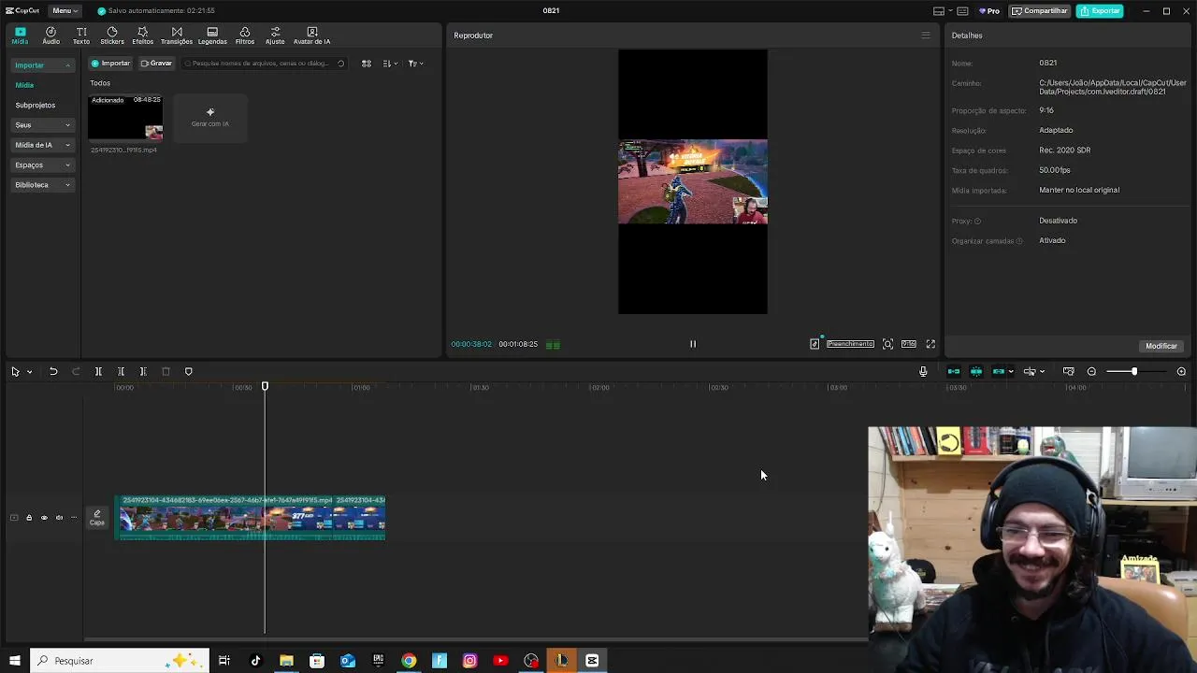Click the Modificar button
This screenshot has width=1197, height=673.
[1161, 346]
